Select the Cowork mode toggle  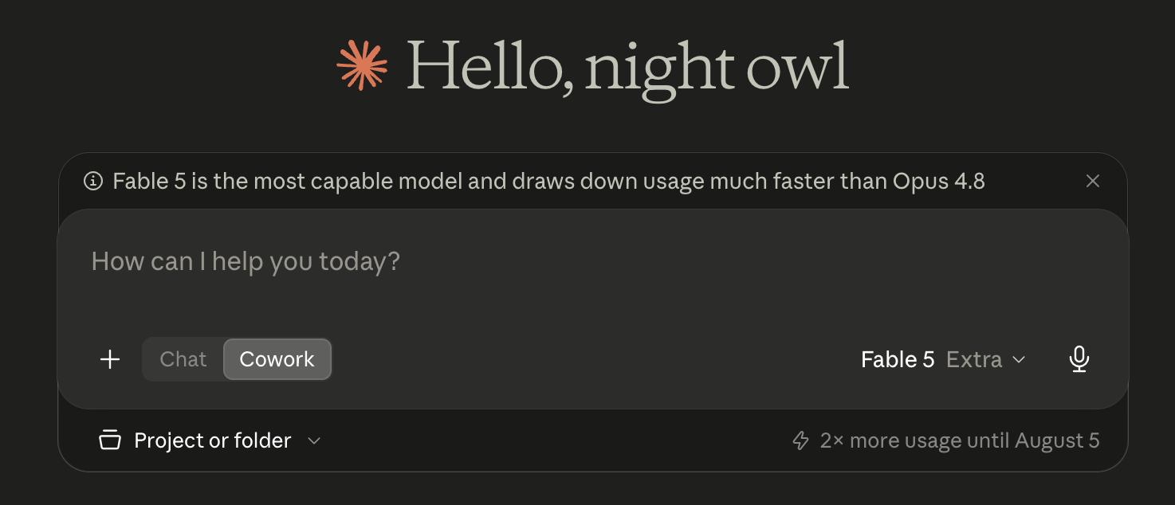tap(277, 359)
